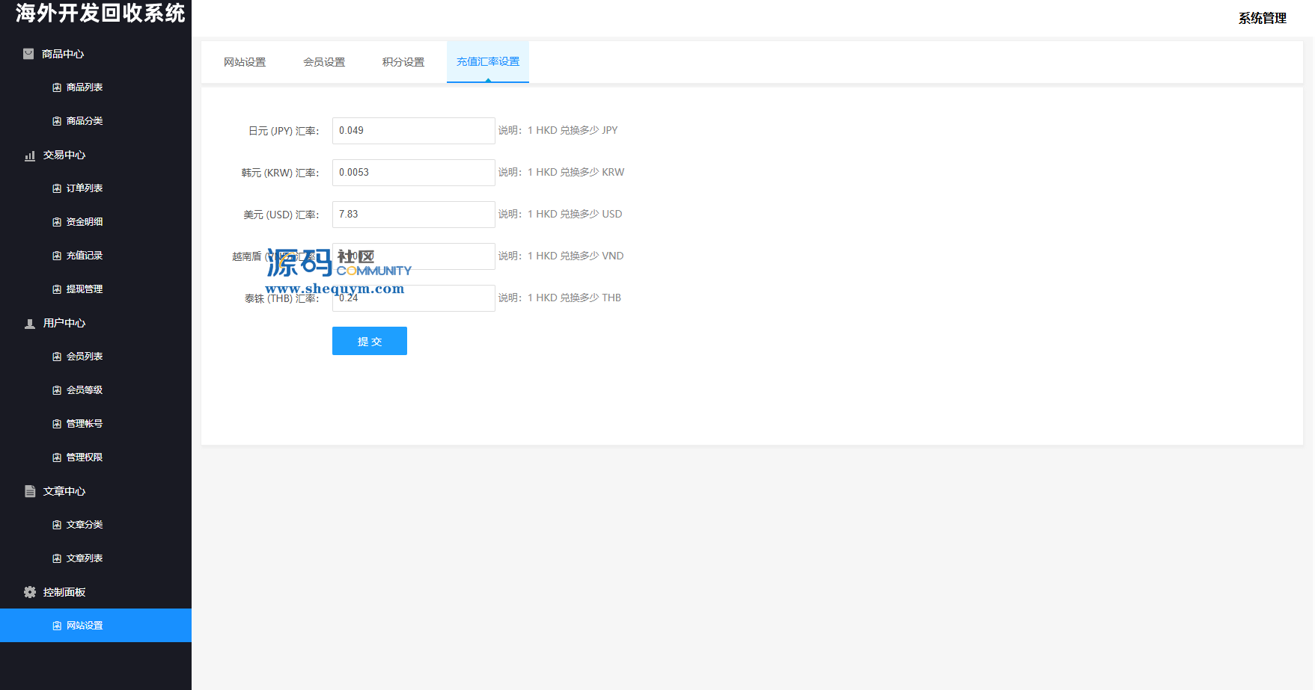
Task: Collapse the 商品中心 menu group
Action: click(63, 54)
